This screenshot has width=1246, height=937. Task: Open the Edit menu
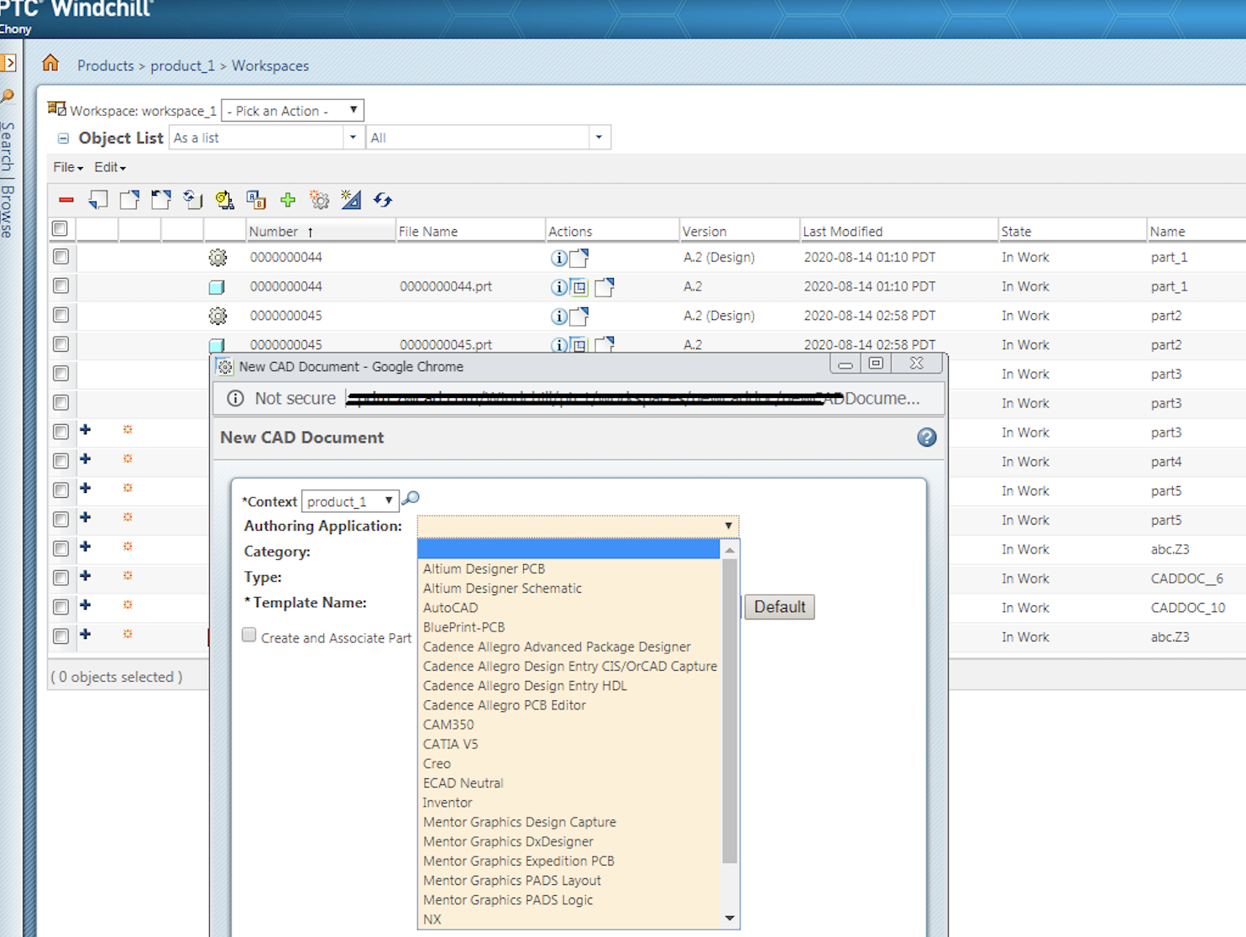pos(108,167)
